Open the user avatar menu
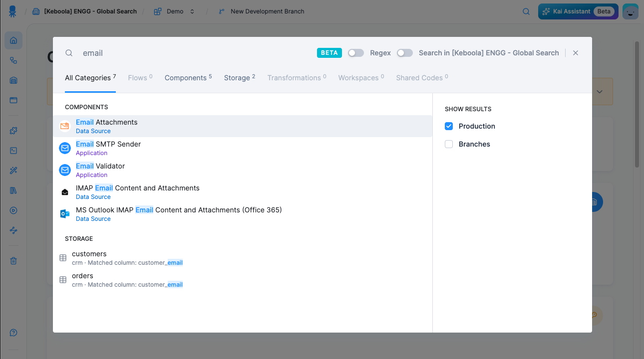This screenshot has width=644, height=359. click(631, 11)
